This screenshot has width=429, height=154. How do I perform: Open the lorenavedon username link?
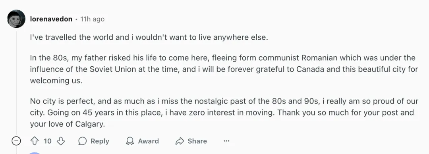click(51, 19)
